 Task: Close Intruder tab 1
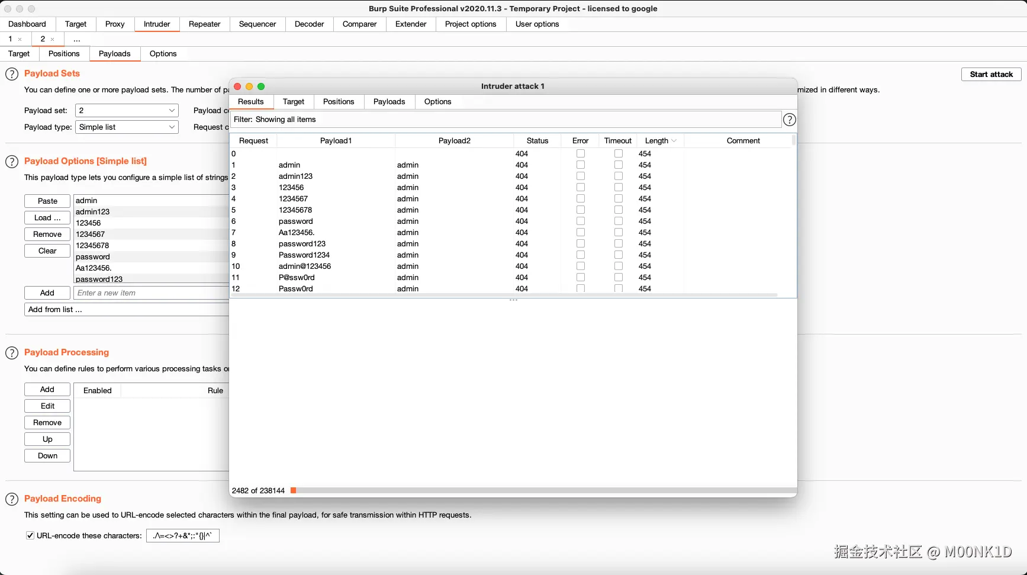pyautogui.click(x=20, y=39)
